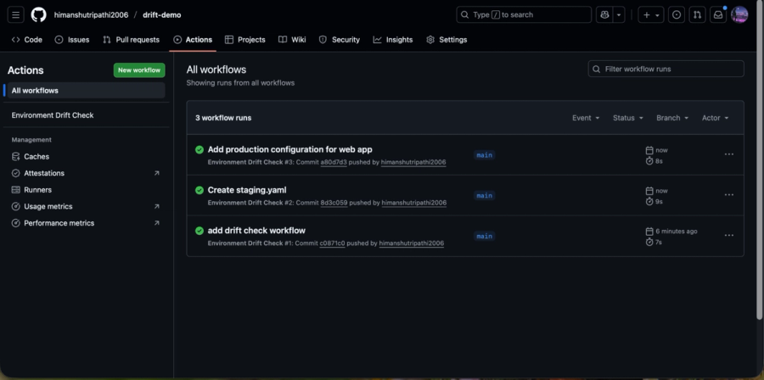Click the New workflow button
Screen dimensions: 764x380
[139, 70]
